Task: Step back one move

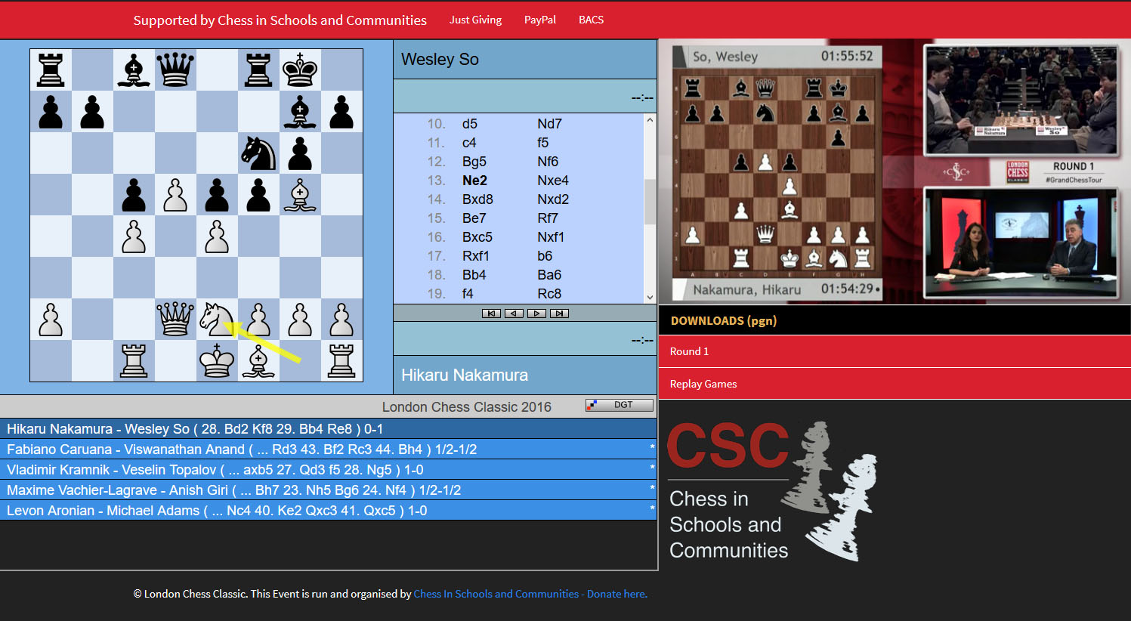Action: coord(514,314)
